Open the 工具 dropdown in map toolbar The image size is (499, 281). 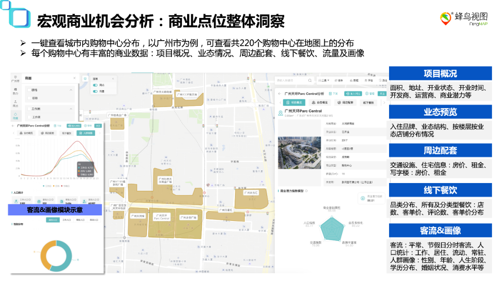point(325,80)
